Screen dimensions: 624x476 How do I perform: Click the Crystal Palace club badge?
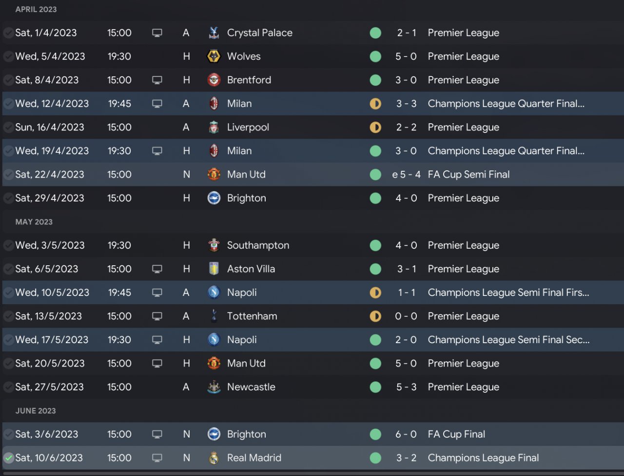[214, 33]
